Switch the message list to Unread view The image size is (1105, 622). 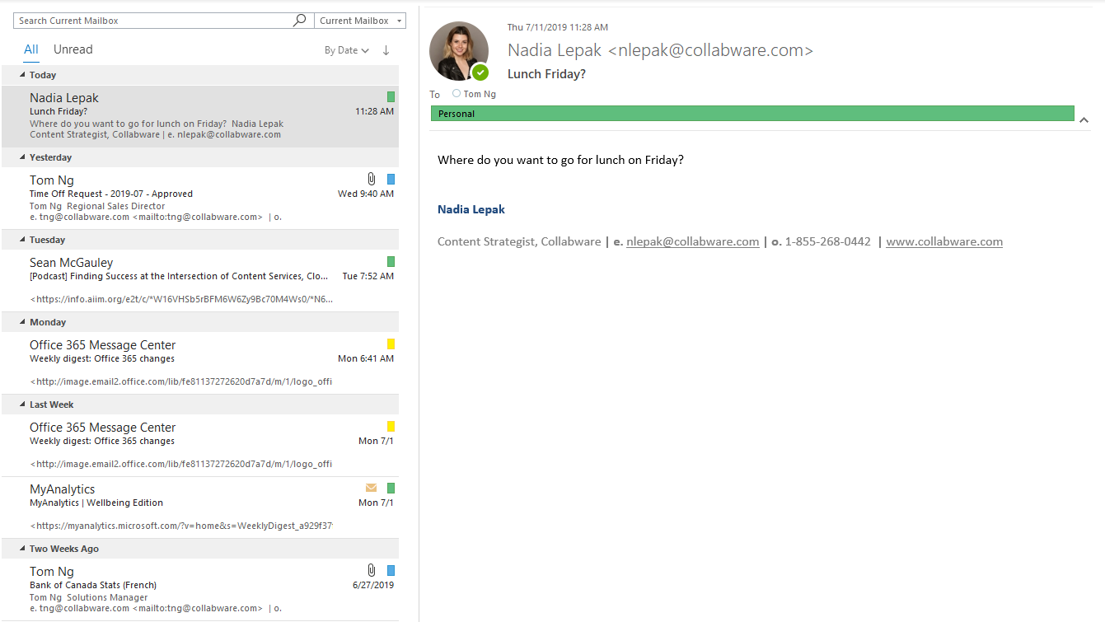pyautogui.click(x=73, y=49)
